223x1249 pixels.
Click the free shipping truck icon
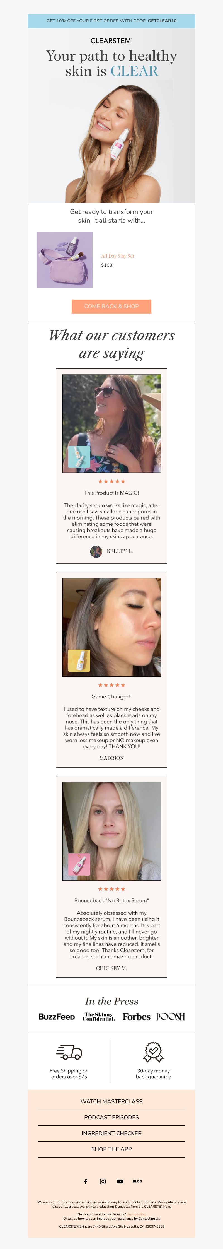tap(69, 1052)
